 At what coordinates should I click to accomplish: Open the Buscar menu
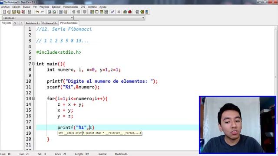coord(27,7)
